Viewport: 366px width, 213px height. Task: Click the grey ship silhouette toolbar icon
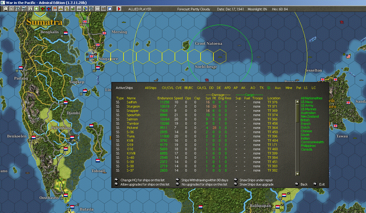tap(79, 9)
